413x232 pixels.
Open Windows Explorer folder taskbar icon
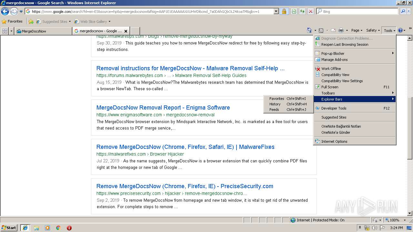(x=36, y=228)
